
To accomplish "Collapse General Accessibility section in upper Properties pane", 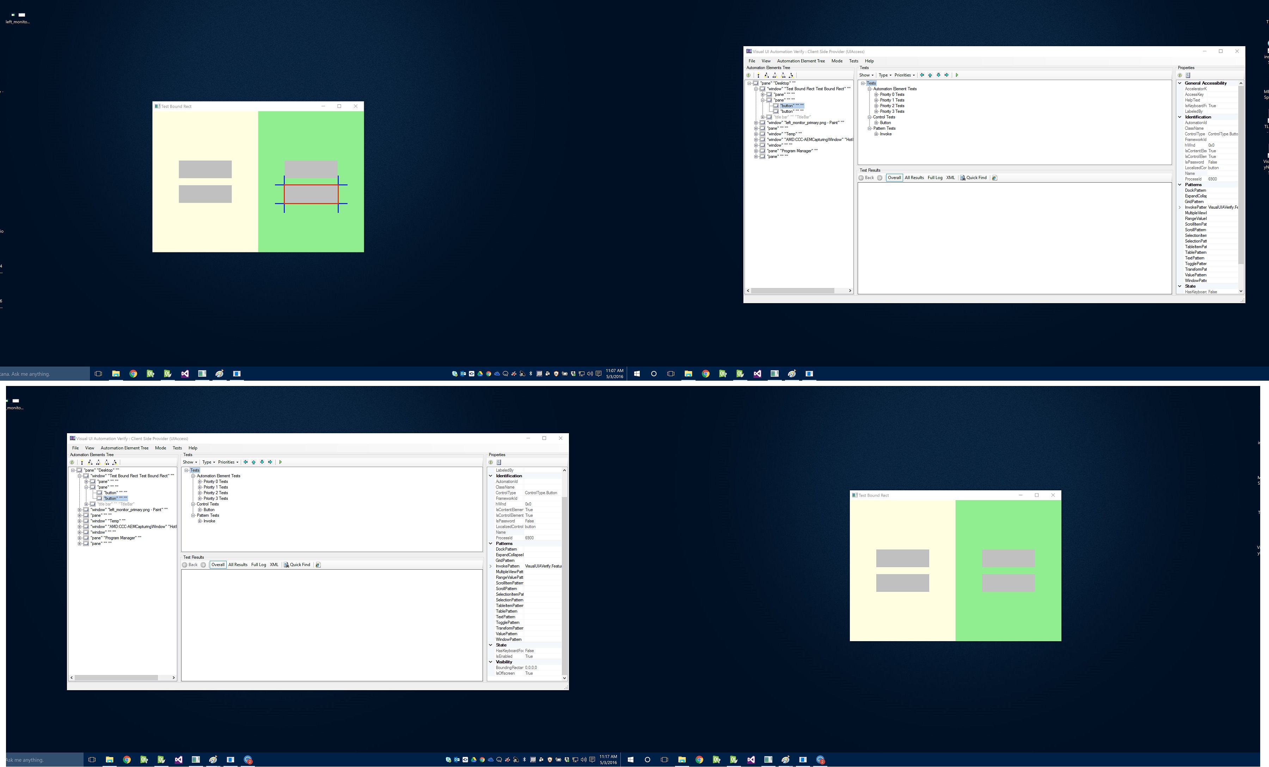I will click(1180, 83).
